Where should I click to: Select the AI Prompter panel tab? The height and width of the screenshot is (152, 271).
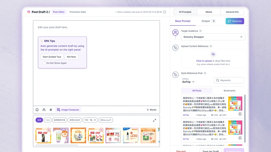185,12
